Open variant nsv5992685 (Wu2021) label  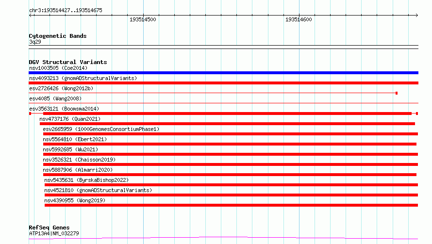tap(70, 149)
